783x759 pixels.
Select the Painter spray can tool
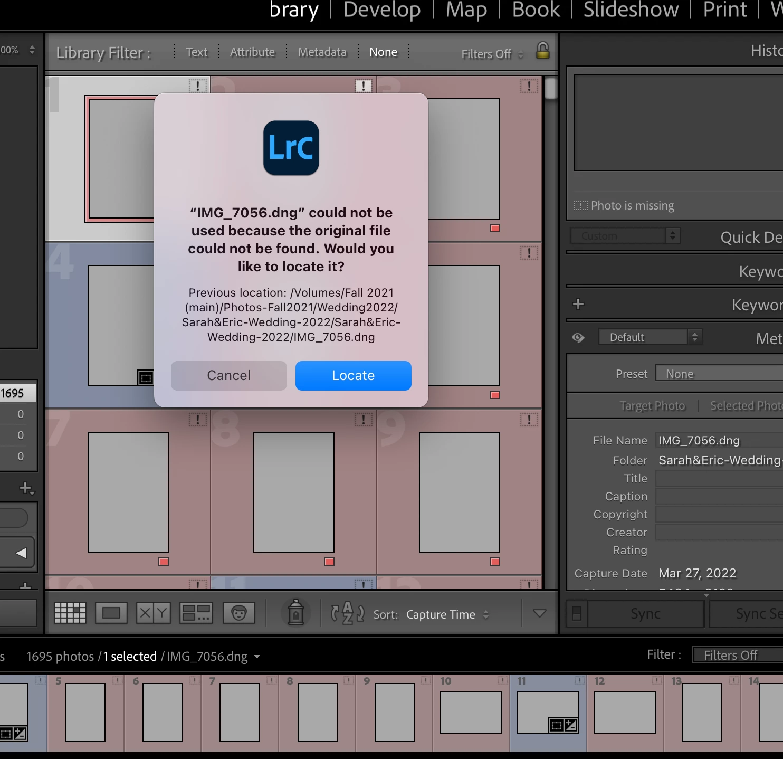pos(296,612)
